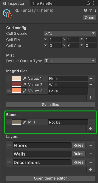This screenshot has height=183, width=98.
Task: Grab the Rocks row reorder handle
Action: tap(9, 122)
